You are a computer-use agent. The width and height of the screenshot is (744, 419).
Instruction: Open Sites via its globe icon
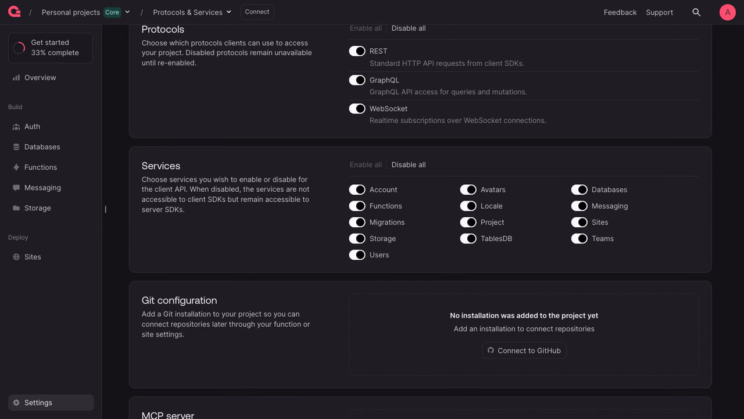coord(16,257)
